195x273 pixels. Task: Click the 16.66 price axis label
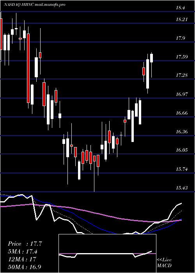click(182, 113)
